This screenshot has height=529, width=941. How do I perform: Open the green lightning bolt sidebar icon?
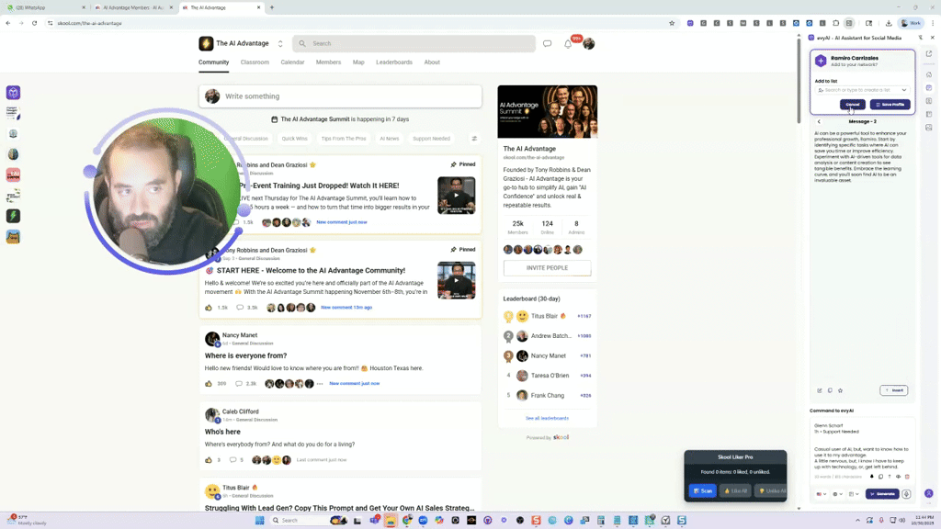pyautogui.click(x=13, y=216)
